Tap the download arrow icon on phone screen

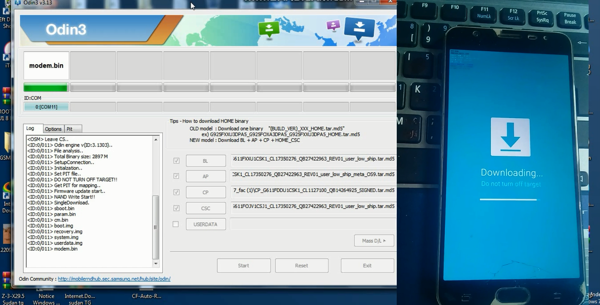pyautogui.click(x=510, y=137)
